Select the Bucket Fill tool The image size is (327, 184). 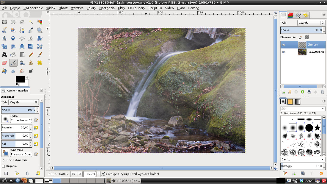(13, 54)
